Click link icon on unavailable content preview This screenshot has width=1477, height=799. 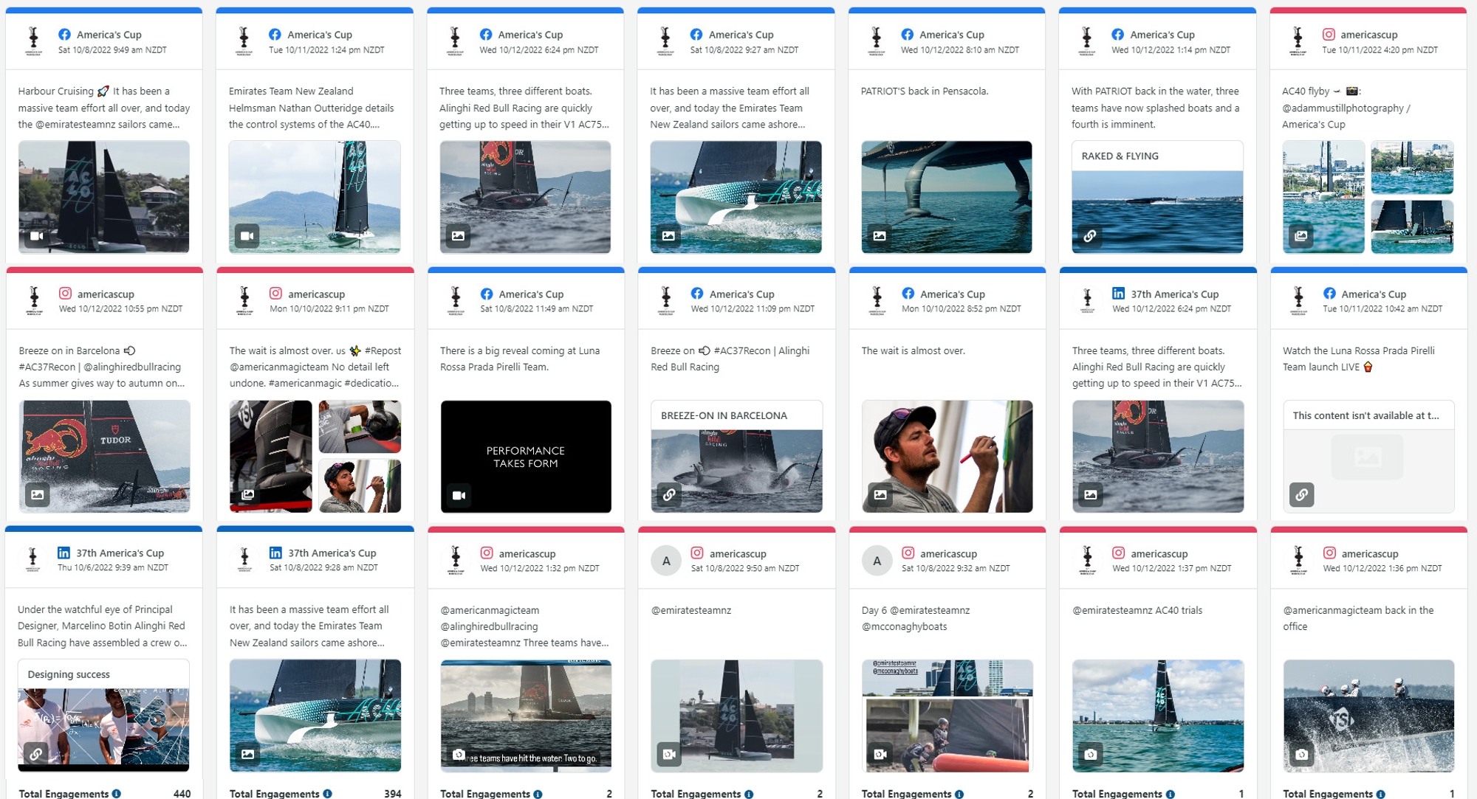pyautogui.click(x=1301, y=495)
